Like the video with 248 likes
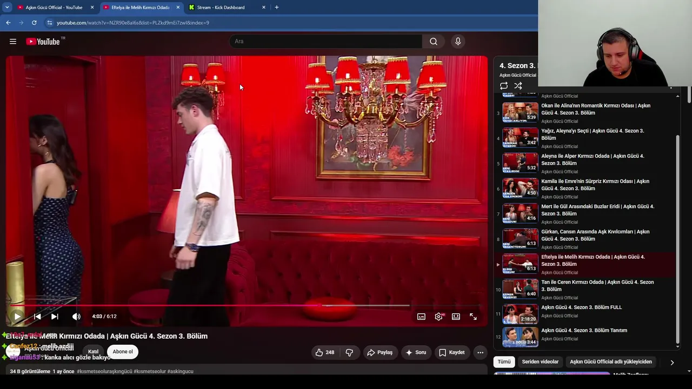This screenshot has width=692, height=389. pyautogui.click(x=325, y=352)
